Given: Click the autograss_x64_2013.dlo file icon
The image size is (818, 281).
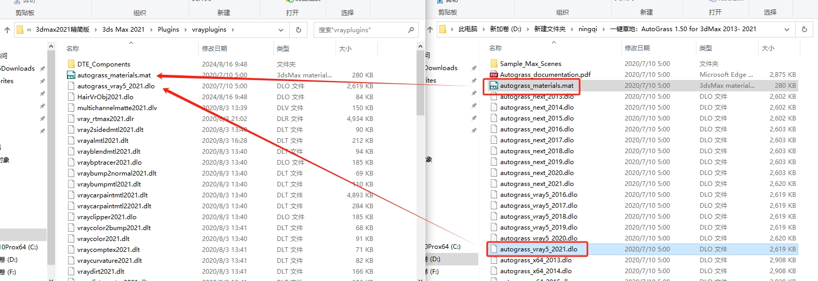Looking at the screenshot, I should tap(494, 260).
